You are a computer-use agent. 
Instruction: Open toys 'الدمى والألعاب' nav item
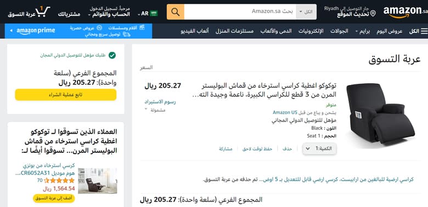(x=275, y=31)
